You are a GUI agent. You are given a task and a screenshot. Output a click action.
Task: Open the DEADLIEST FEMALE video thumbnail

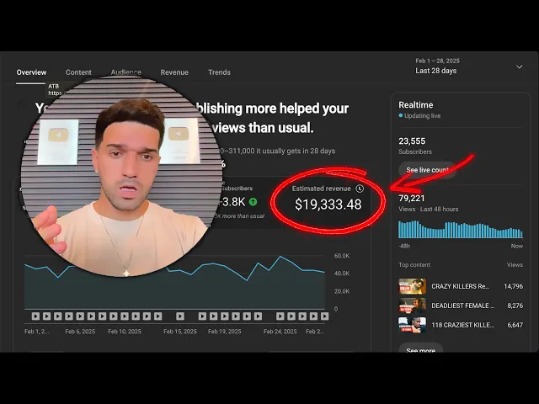tap(412, 306)
